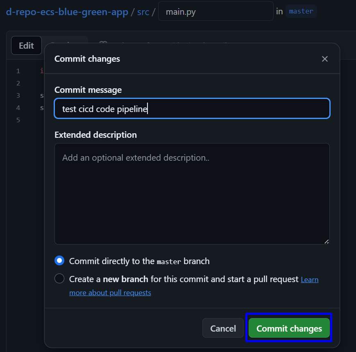Choose Create a new branch option
This screenshot has height=352, width=356.
pyautogui.click(x=60, y=279)
